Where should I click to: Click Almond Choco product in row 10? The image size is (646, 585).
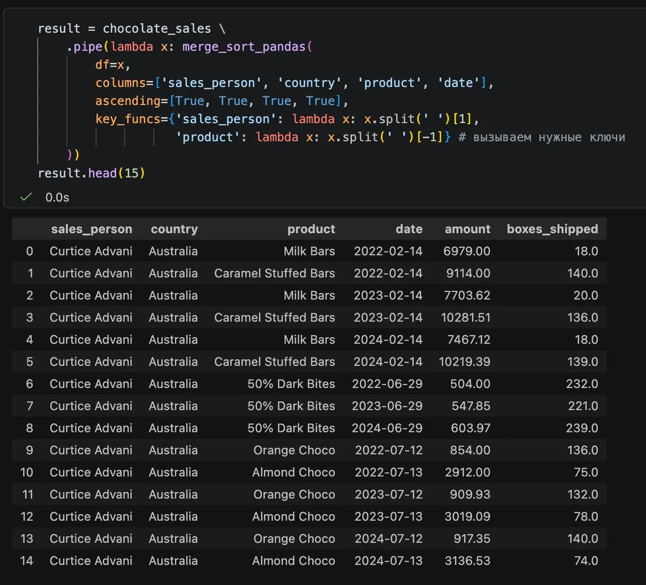(294, 472)
